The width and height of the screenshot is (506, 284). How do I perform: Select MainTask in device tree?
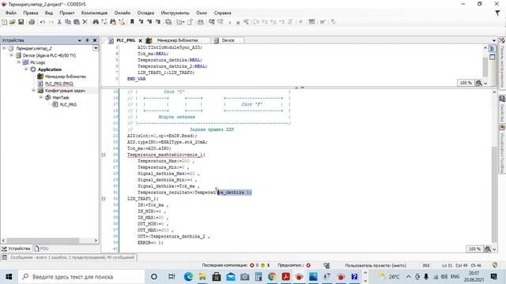(x=61, y=98)
